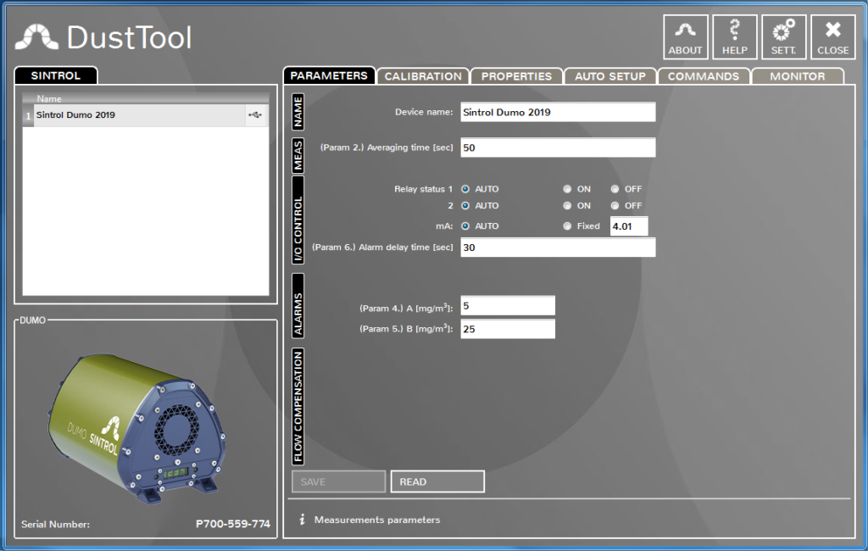Switch to the PARAMETERS tab
Image resolution: width=868 pixels, height=551 pixels.
coord(329,75)
